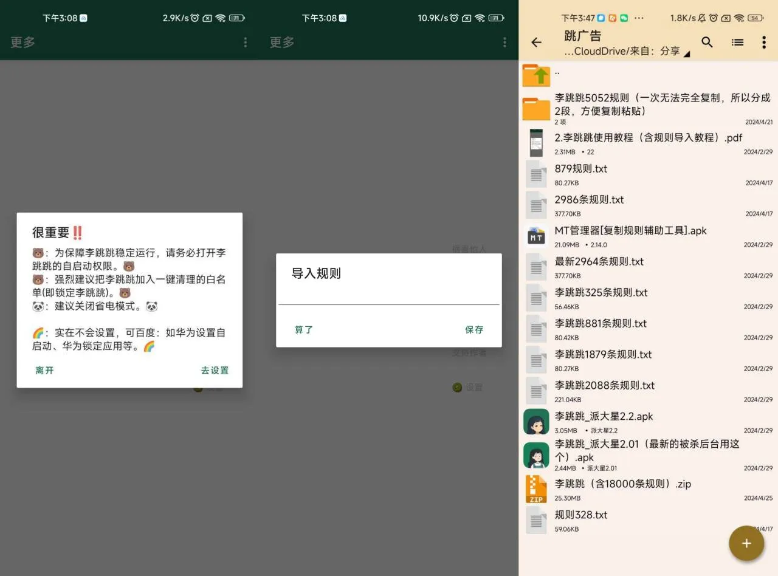Viewport: 778px width, 576px height.
Task: Tap the APK icon of MT管理器
Action: click(536, 236)
